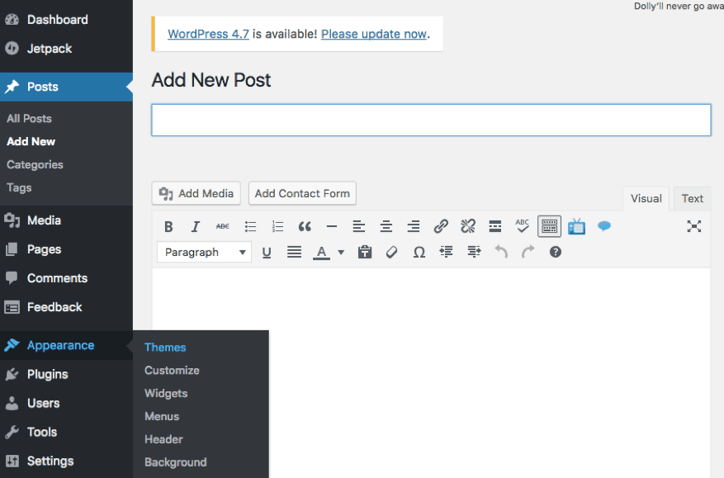Click the Add Contact Form button

[302, 193]
